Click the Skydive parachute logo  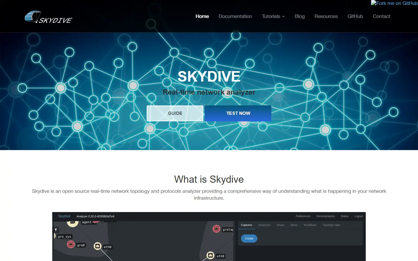pos(48,17)
